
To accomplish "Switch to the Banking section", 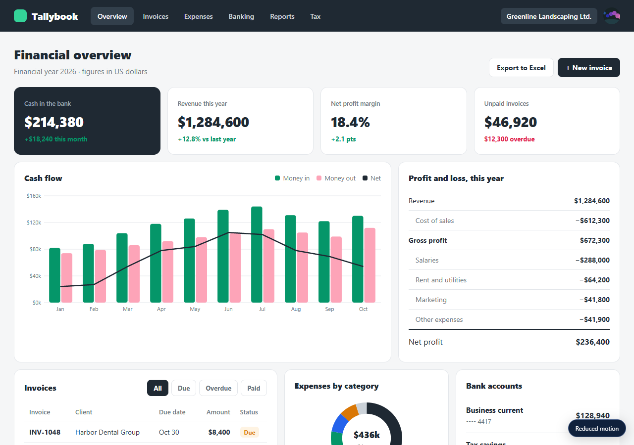I will (x=241, y=16).
